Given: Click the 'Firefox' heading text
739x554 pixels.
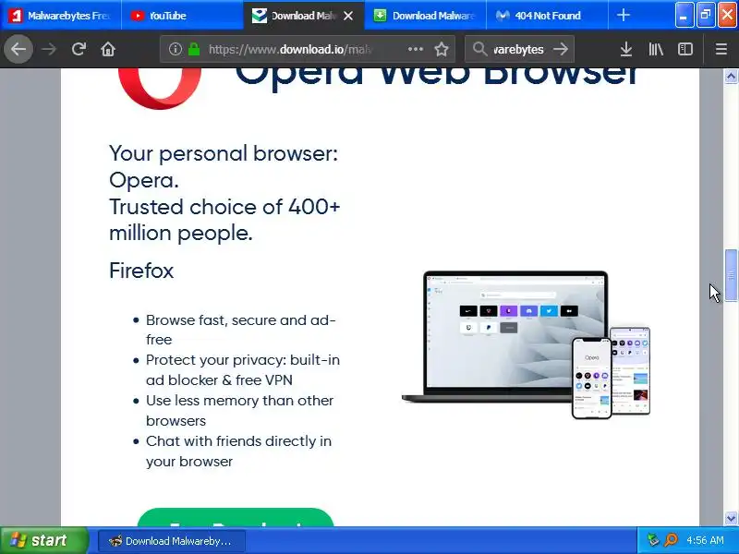Looking at the screenshot, I should click(141, 271).
